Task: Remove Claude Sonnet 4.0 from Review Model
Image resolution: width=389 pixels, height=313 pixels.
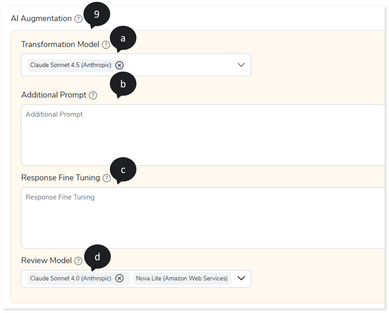Action: coord(119,278)
